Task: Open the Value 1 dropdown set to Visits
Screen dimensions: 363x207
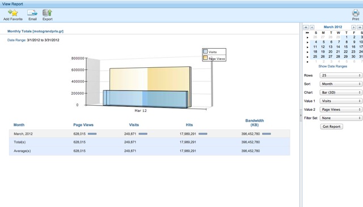Action: [341, 101]
